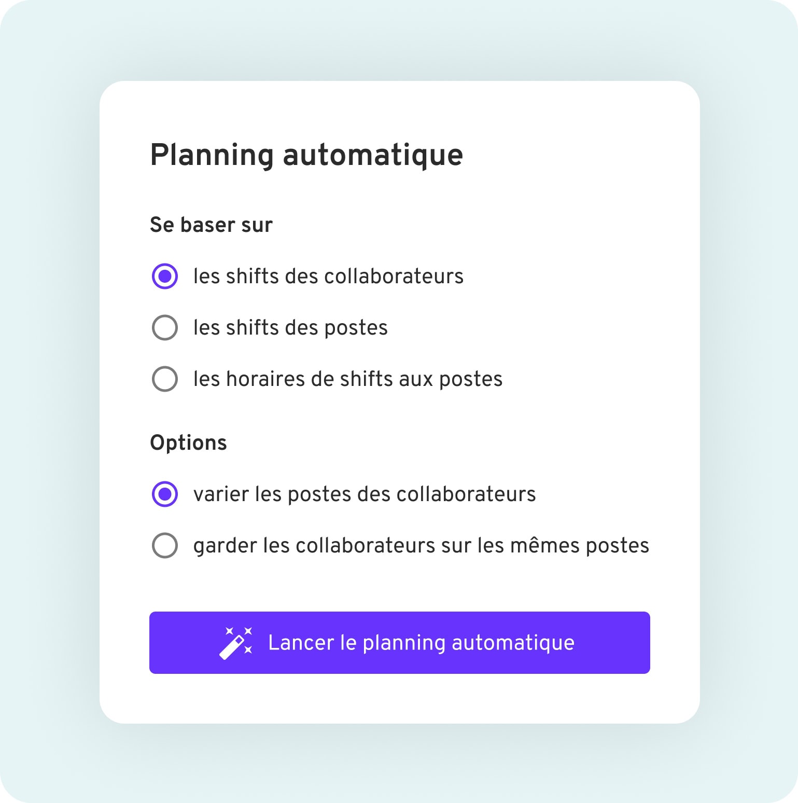Click the 'garder les collaborateurs sur les mêmes postes' text
798x803 pixels.
(x=421, y=546)
